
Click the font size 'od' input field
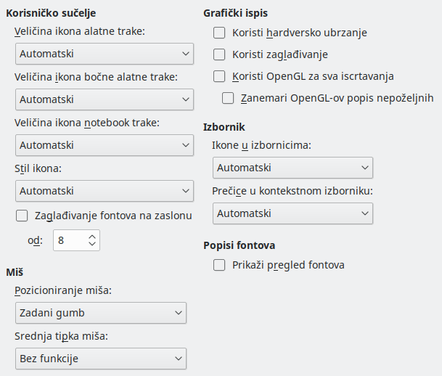click(70, 240)
